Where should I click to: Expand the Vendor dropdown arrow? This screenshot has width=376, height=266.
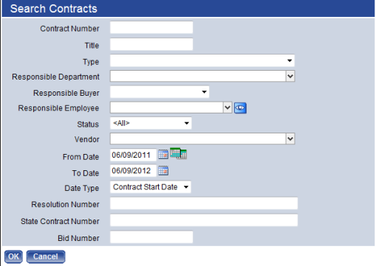[290, 139]
